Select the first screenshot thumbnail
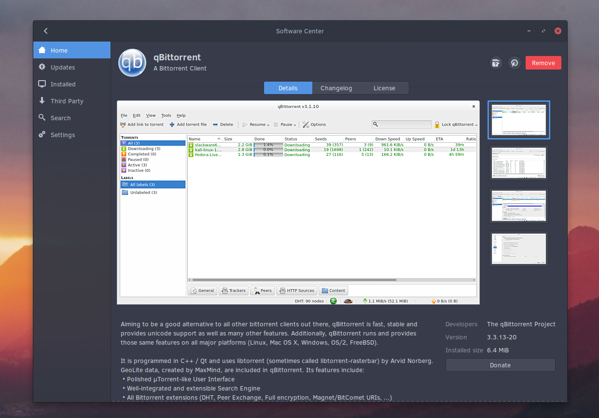599x418 pixels. tap(519, 120)
